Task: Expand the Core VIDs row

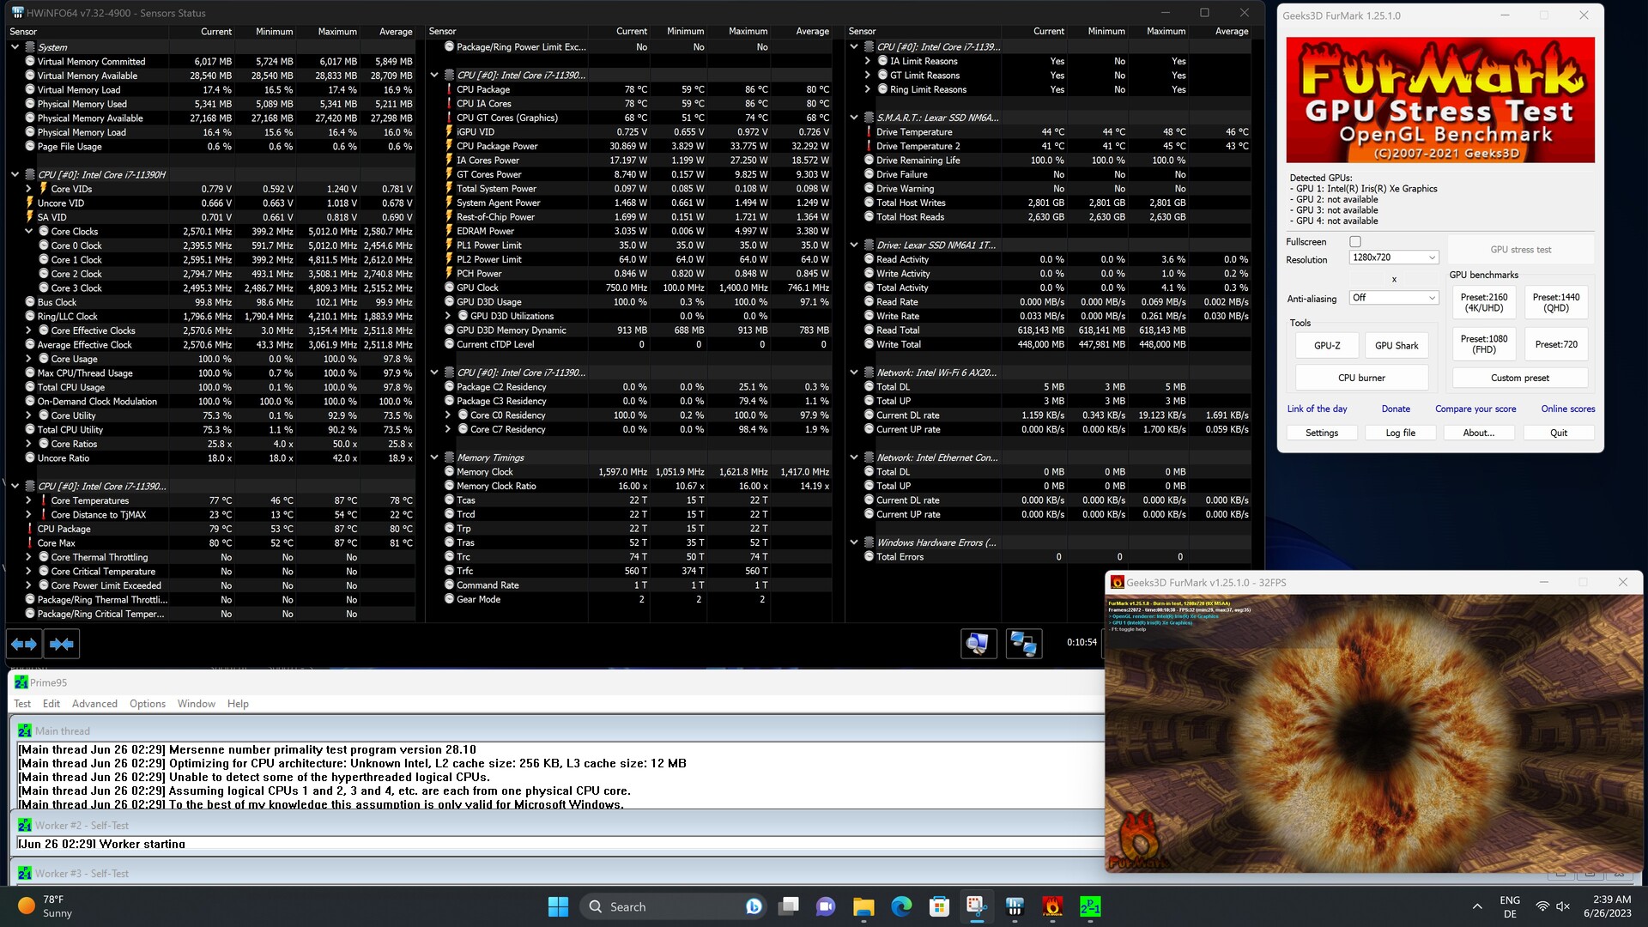Action: point(28,189)
